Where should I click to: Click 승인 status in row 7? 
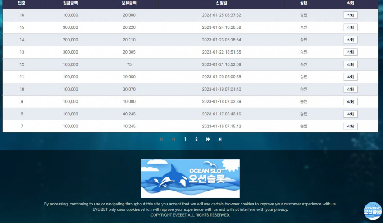click(x=304, y=126)
